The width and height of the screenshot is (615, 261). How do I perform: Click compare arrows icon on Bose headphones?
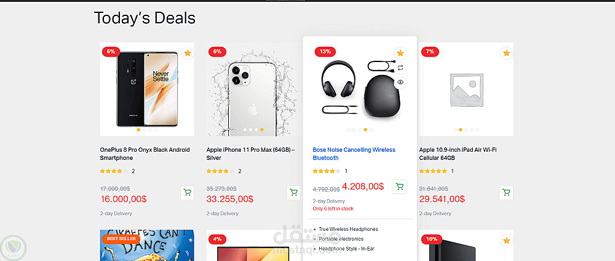pos(400,68)
